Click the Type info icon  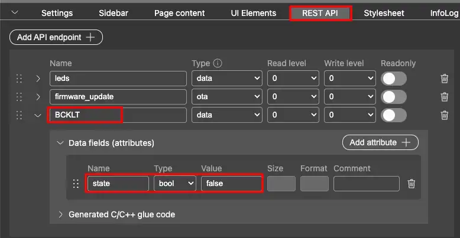pos(218,63)
